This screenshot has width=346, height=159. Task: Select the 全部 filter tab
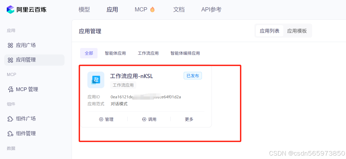point(89,53)
